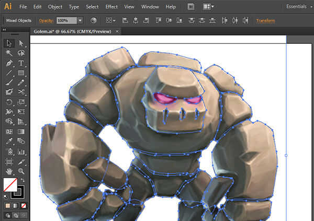This screenshot has height=221, width=314.
Task: Open the Effect menu
Action: tap(111, 7)
